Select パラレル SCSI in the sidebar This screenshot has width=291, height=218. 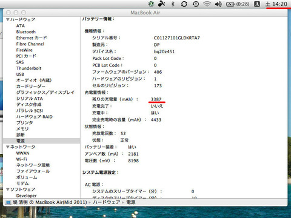(30, 111)
